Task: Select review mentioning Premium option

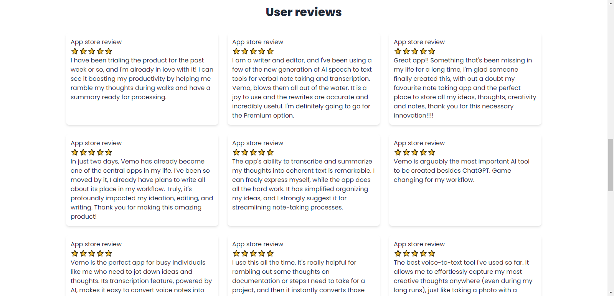Action: tap(304, 79)
